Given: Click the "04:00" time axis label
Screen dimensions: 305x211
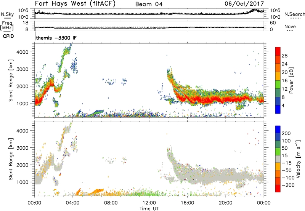Looking at the screenshot, I should click(x=72, y=203).
